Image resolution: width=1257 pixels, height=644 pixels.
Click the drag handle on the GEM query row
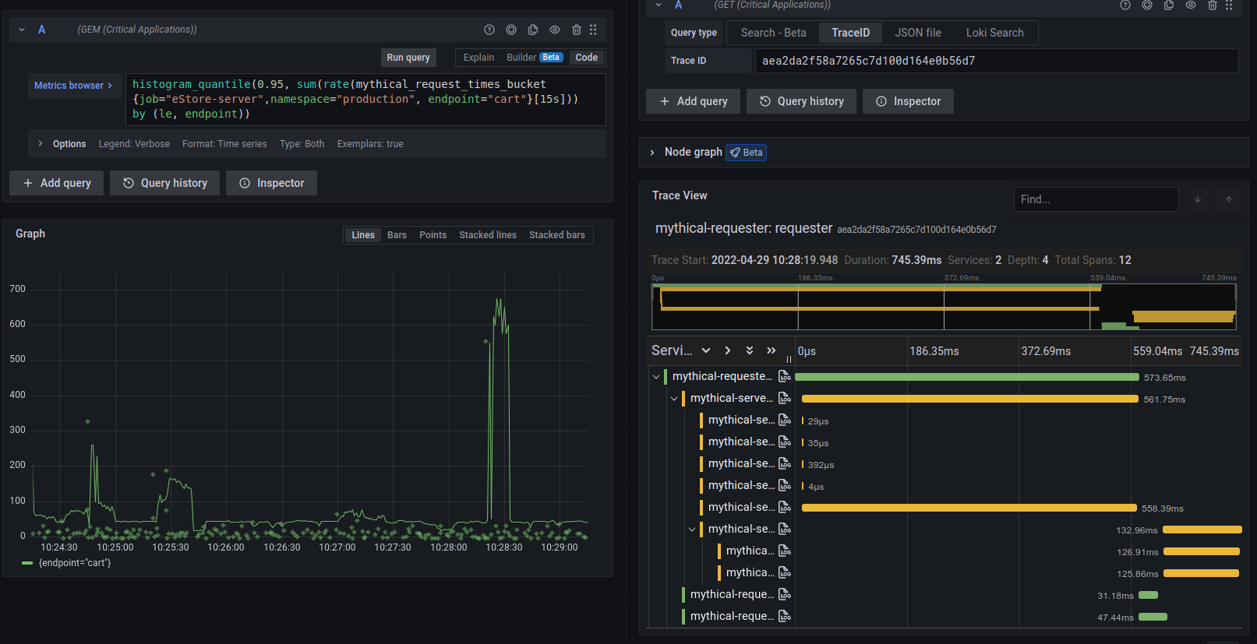click(593, 30)
